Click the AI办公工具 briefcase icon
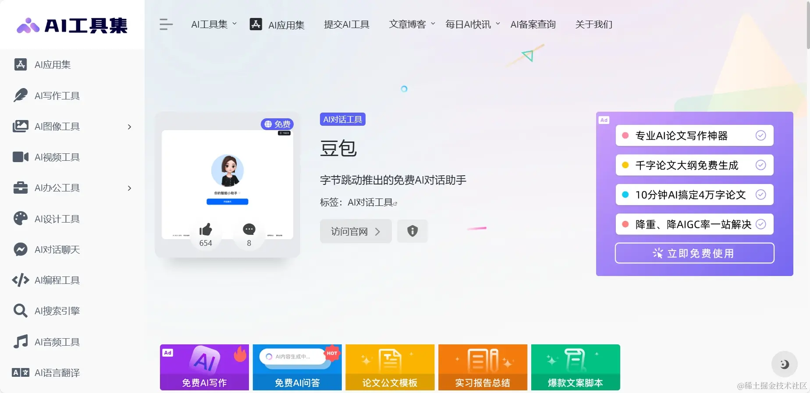The height and width of the screenshot is (393, 810). (x=20, y=188)
